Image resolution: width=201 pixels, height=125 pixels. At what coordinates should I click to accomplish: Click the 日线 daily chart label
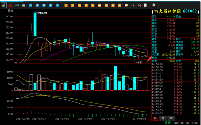[11, 11]
